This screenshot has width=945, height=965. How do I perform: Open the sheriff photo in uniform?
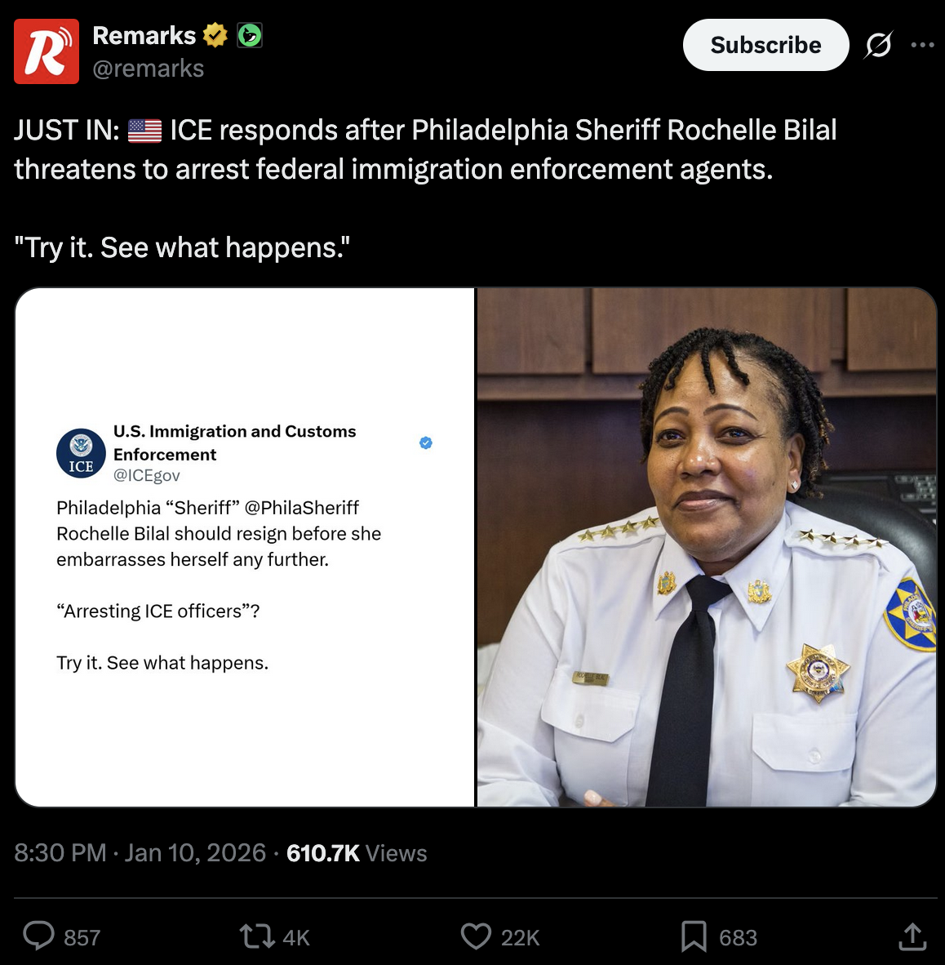pos(707,547)
